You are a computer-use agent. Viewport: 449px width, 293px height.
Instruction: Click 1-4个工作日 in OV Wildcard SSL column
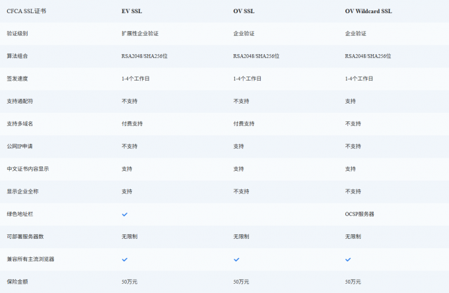359,79
